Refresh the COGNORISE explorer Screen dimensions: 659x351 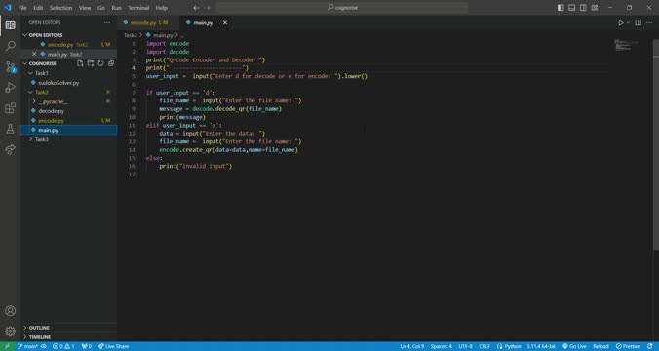tap(100, 63)
